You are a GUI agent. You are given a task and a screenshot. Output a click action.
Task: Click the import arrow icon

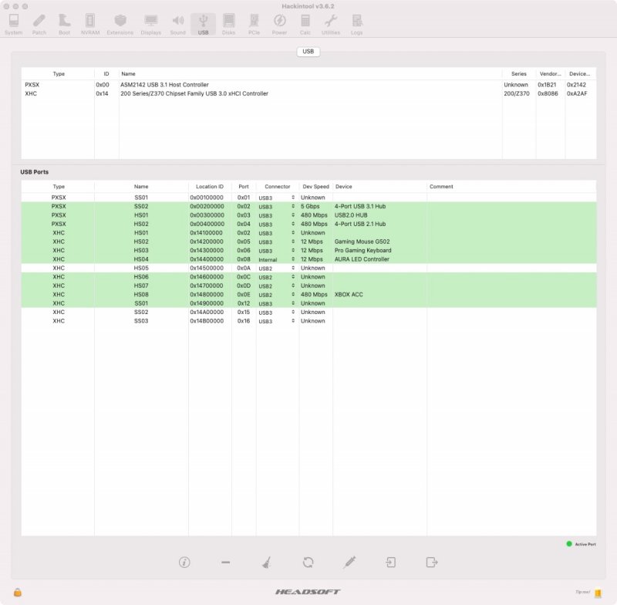[x=391, y=562]
